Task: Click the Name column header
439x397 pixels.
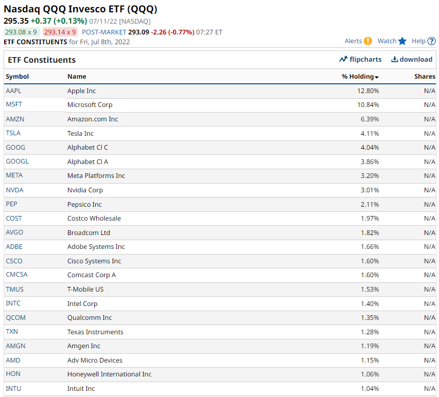Action: coord(77,77)
